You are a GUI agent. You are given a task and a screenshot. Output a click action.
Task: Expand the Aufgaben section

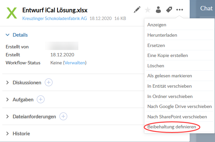[7, 100]
